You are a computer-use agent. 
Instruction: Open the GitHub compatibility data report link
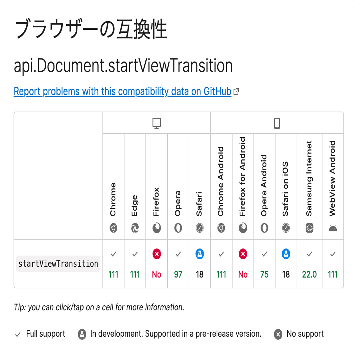pyautogui.click(x=122, y=91)
